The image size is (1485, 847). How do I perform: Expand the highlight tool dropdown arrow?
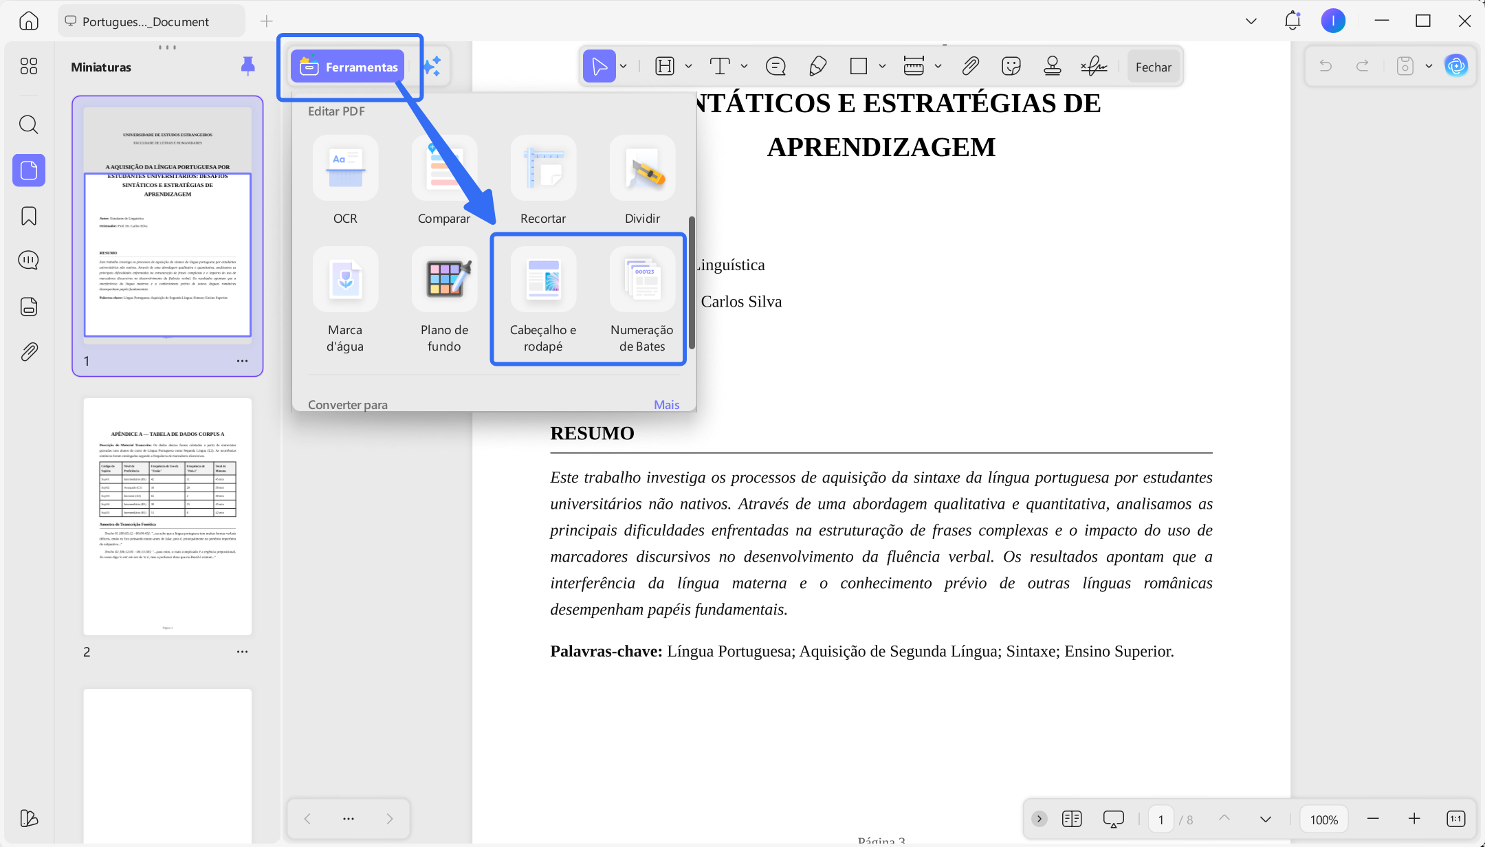pyautogui.click(x=688, y=67)
